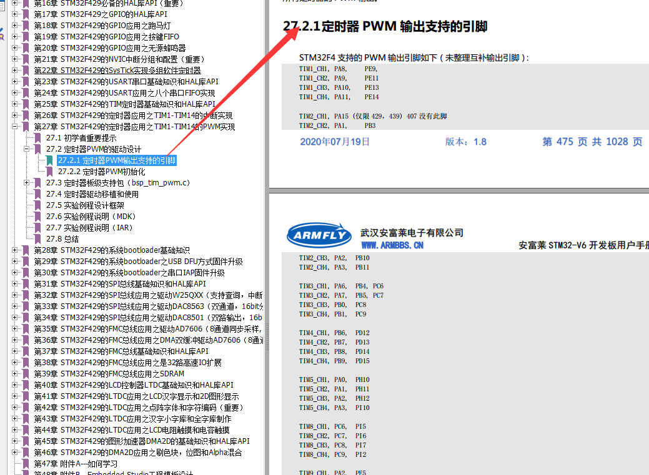Click the bookmark icon beside 第26章 定时器中断实现
This screenshot has width=649, height=475.
pyautogui.click(x=26, y=115)
